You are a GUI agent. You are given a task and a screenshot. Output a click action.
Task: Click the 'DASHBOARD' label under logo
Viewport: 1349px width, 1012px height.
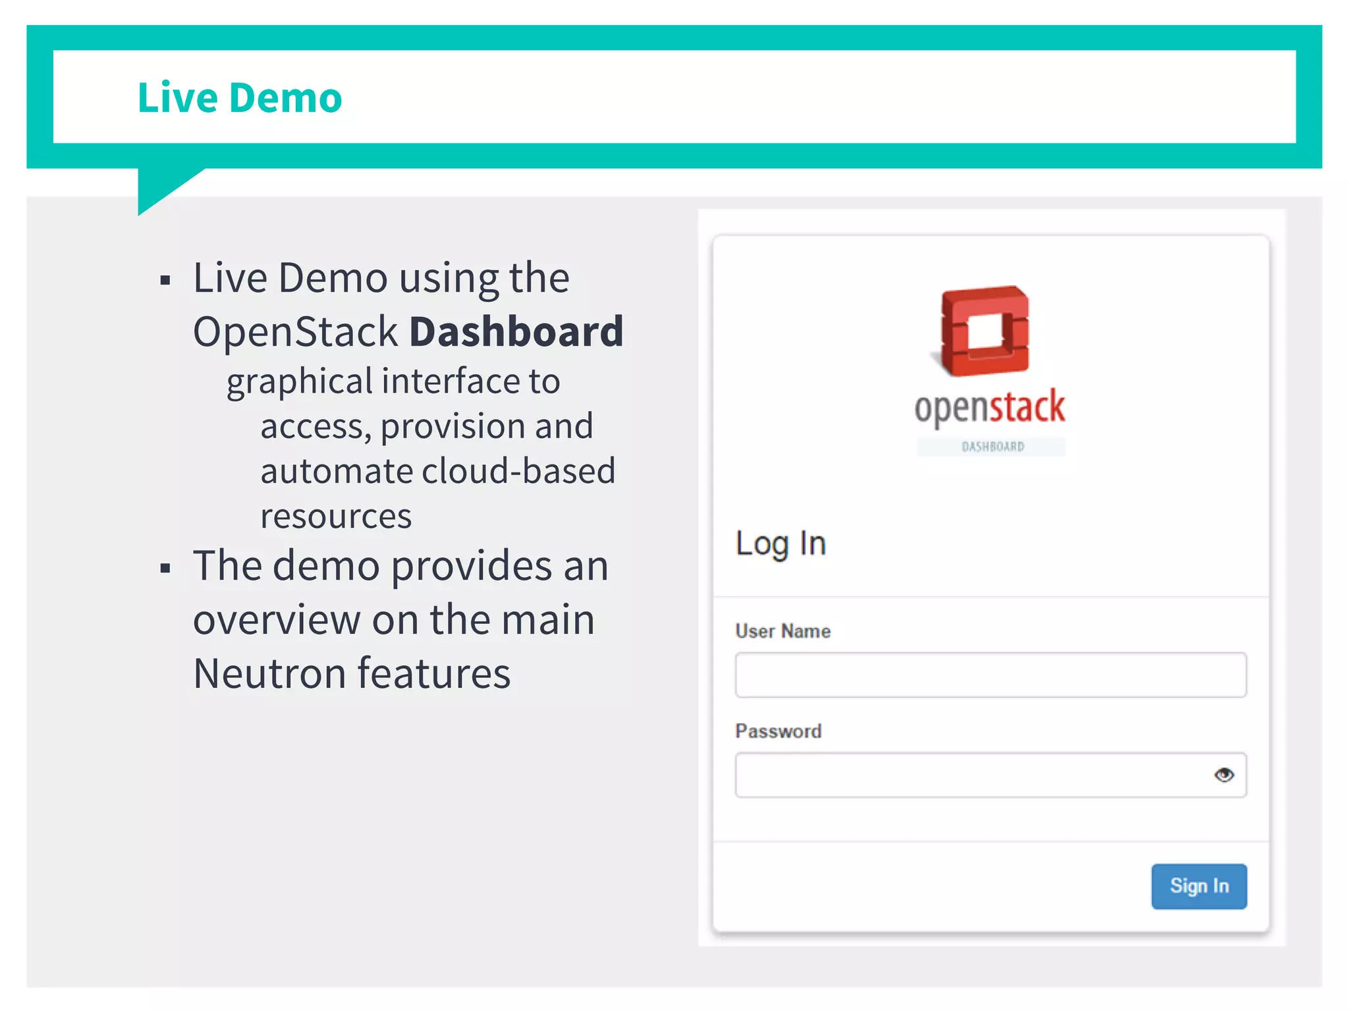[993, 447]
